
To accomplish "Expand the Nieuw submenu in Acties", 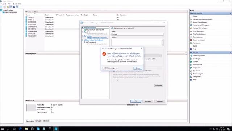I will (231, 16).
